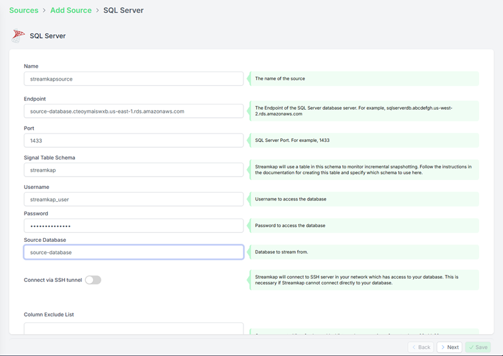Image resolution: width=503 pixels, height=356 pixels.
Task: Click the 'Column Exclude List' label
Action: [x=49, y=315]
